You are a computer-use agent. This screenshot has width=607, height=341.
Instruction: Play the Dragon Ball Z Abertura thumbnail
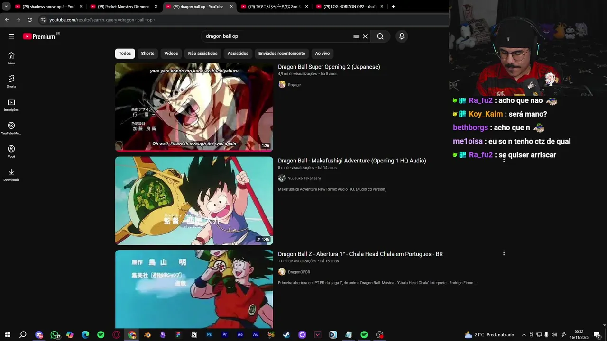coord(194,289)
